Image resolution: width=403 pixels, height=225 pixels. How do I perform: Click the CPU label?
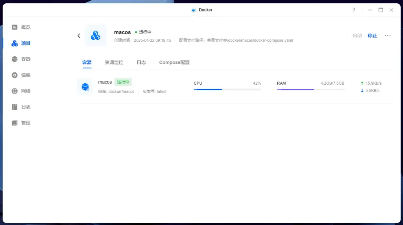198,83
